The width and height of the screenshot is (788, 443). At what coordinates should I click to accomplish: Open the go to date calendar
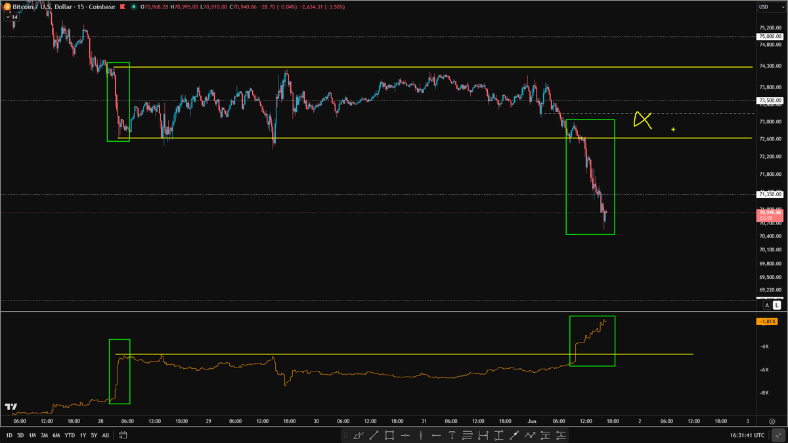click(123, 435)
